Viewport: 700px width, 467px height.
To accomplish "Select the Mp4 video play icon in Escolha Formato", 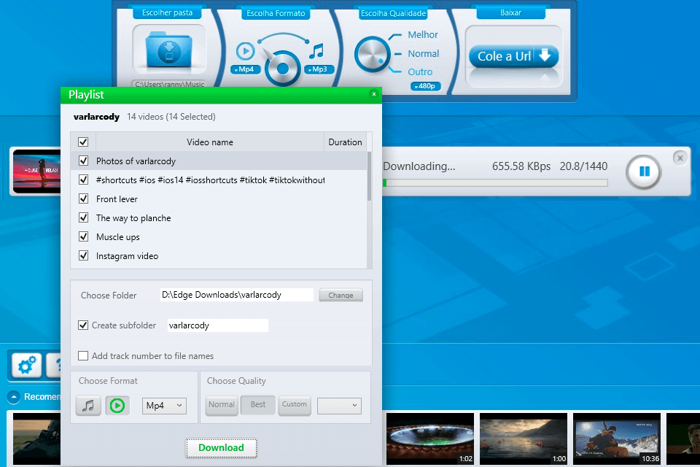I will 245,51.
